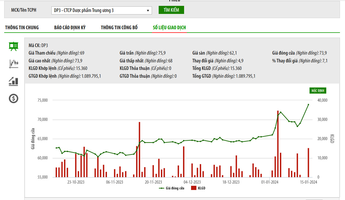The width and height of the screenshot is (345, 200).
Task: Open the dollar coin sidebar icon
Action: pyautogui.click(x=13, y=98)
